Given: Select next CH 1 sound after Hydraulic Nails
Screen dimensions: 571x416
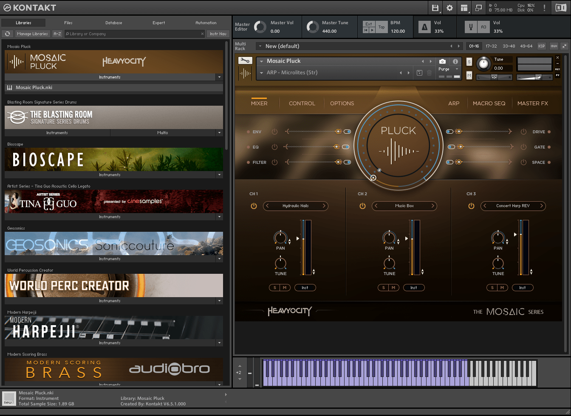Looking at the screenshot, I should point(324,206).
